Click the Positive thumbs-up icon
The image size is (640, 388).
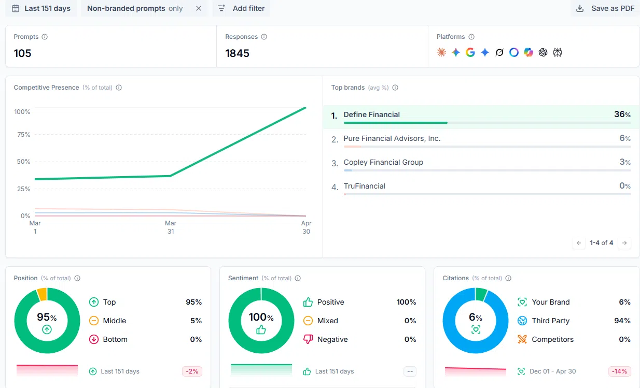pos(308,302)
